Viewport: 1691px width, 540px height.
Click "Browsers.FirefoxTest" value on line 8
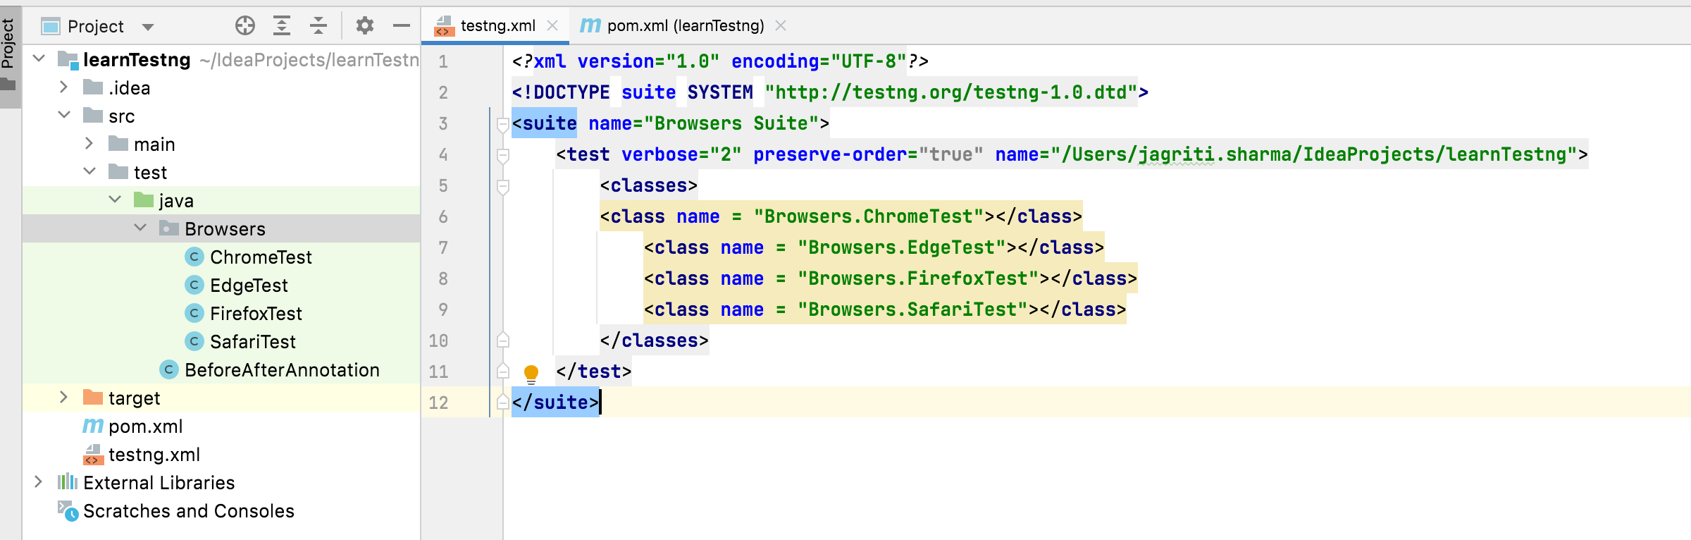pos(918,278)
